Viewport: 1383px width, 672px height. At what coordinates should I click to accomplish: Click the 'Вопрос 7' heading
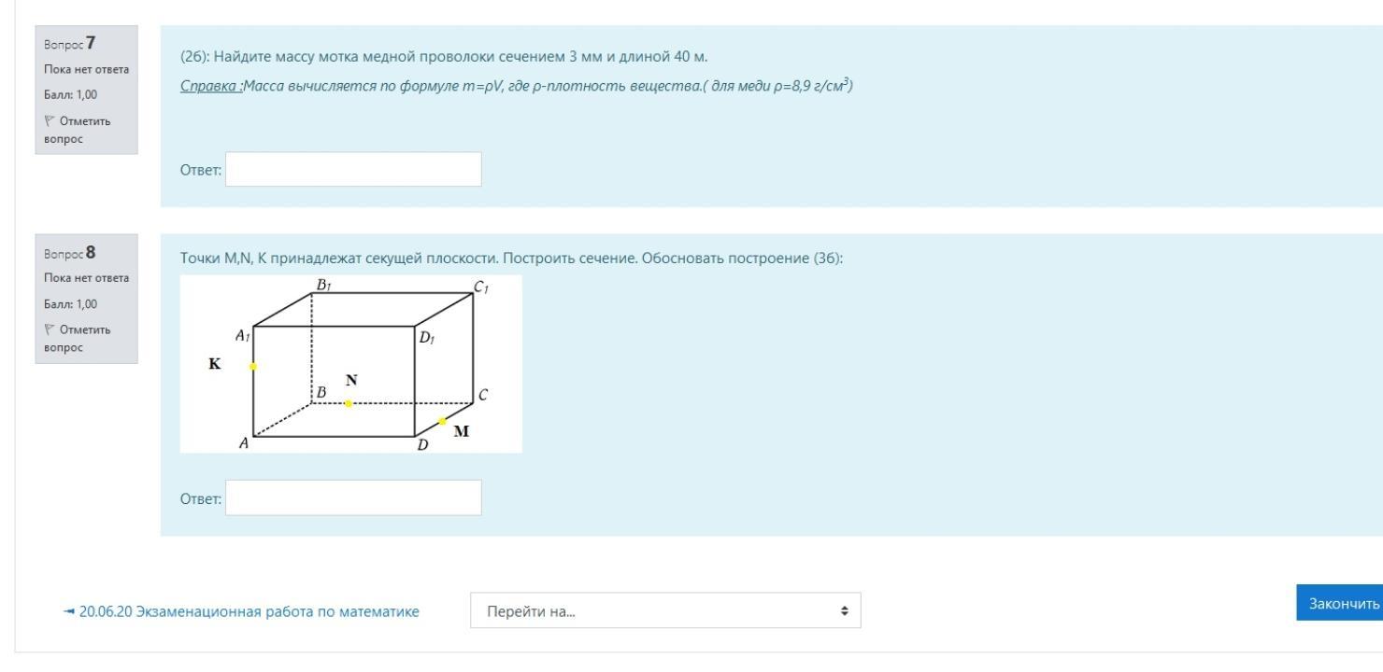70,45
